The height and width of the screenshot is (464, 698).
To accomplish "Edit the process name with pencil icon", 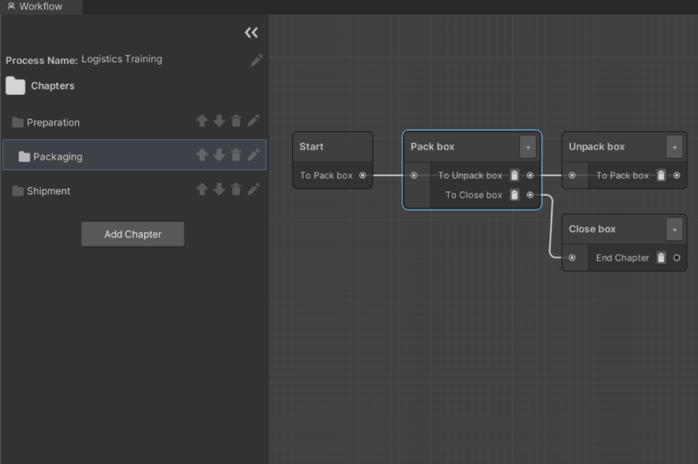I will (256, 60).
